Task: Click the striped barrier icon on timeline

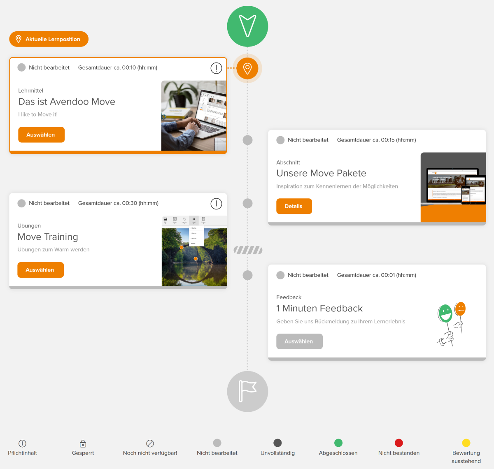Action: (x=248, y=250)
